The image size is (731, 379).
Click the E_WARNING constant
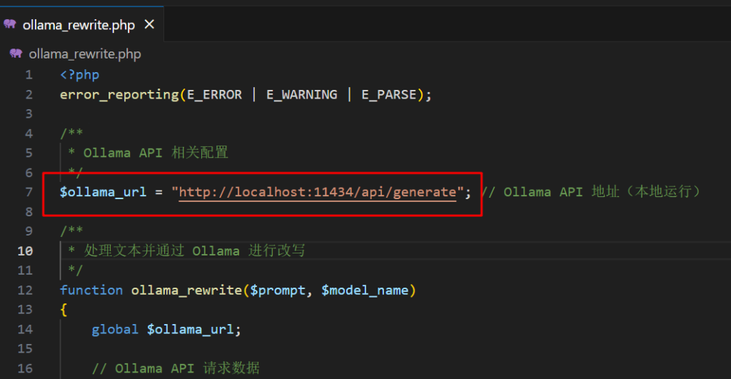click(301, 94)
